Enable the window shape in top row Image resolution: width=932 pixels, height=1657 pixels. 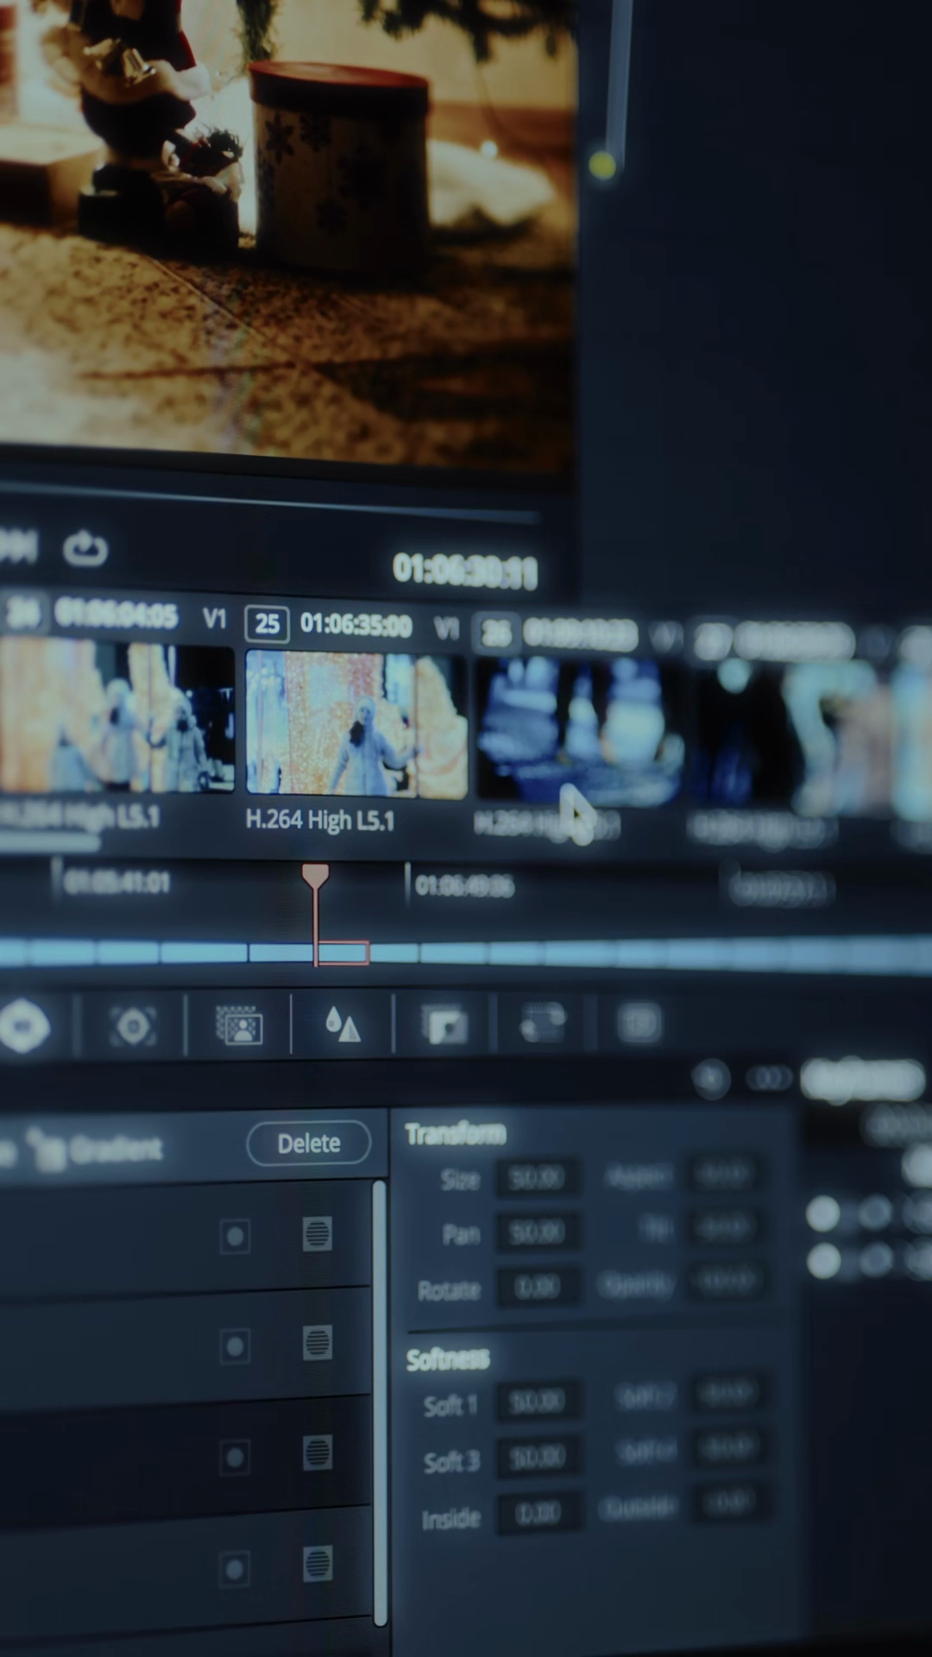[235, 1236]
